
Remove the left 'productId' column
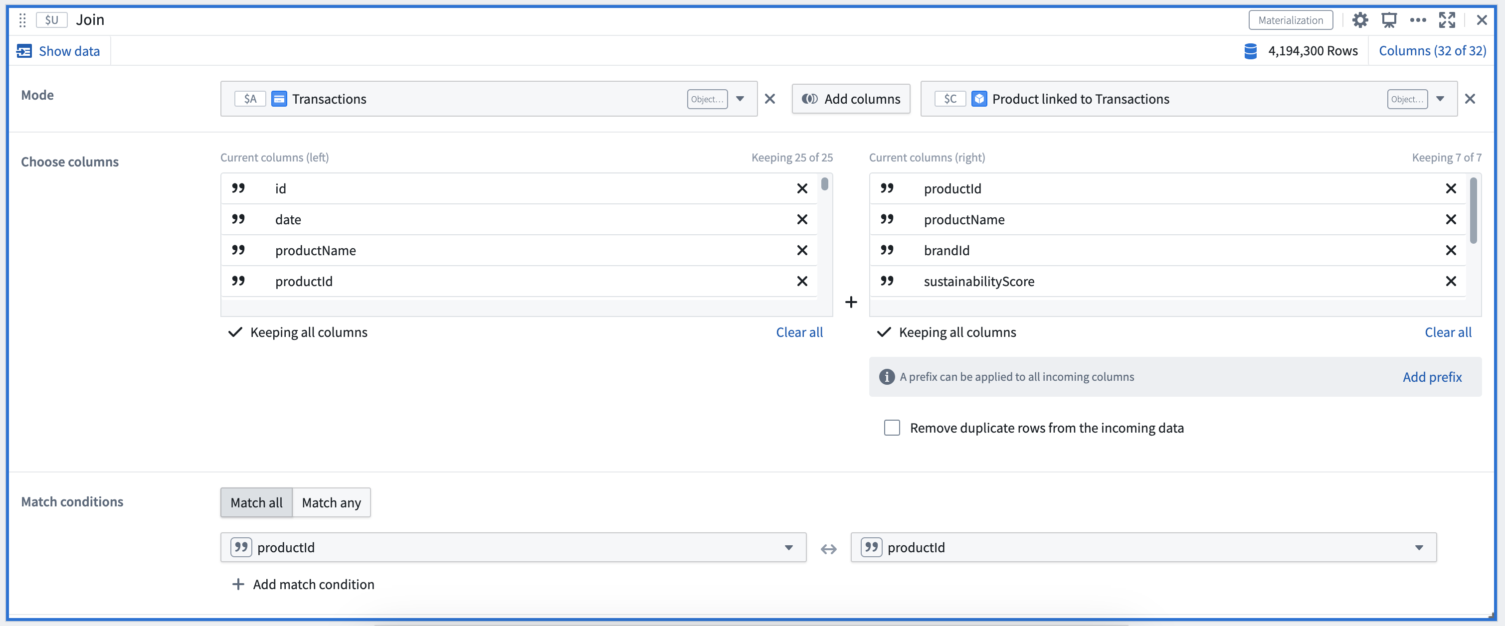point(801,282)
